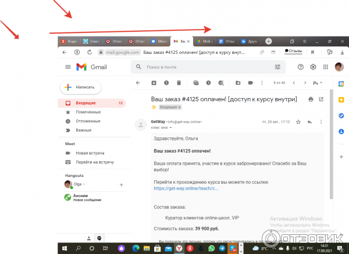Go back to inbox with arrow
This screenshot has width=349, height=254.
tap(138, 83)
